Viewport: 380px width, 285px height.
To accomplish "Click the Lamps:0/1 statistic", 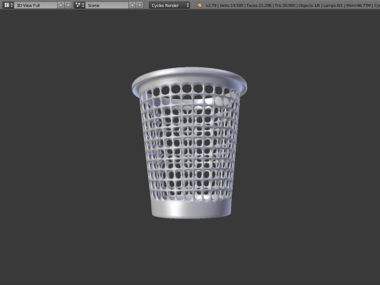I will pyautogui.click(x=332, y=6).
